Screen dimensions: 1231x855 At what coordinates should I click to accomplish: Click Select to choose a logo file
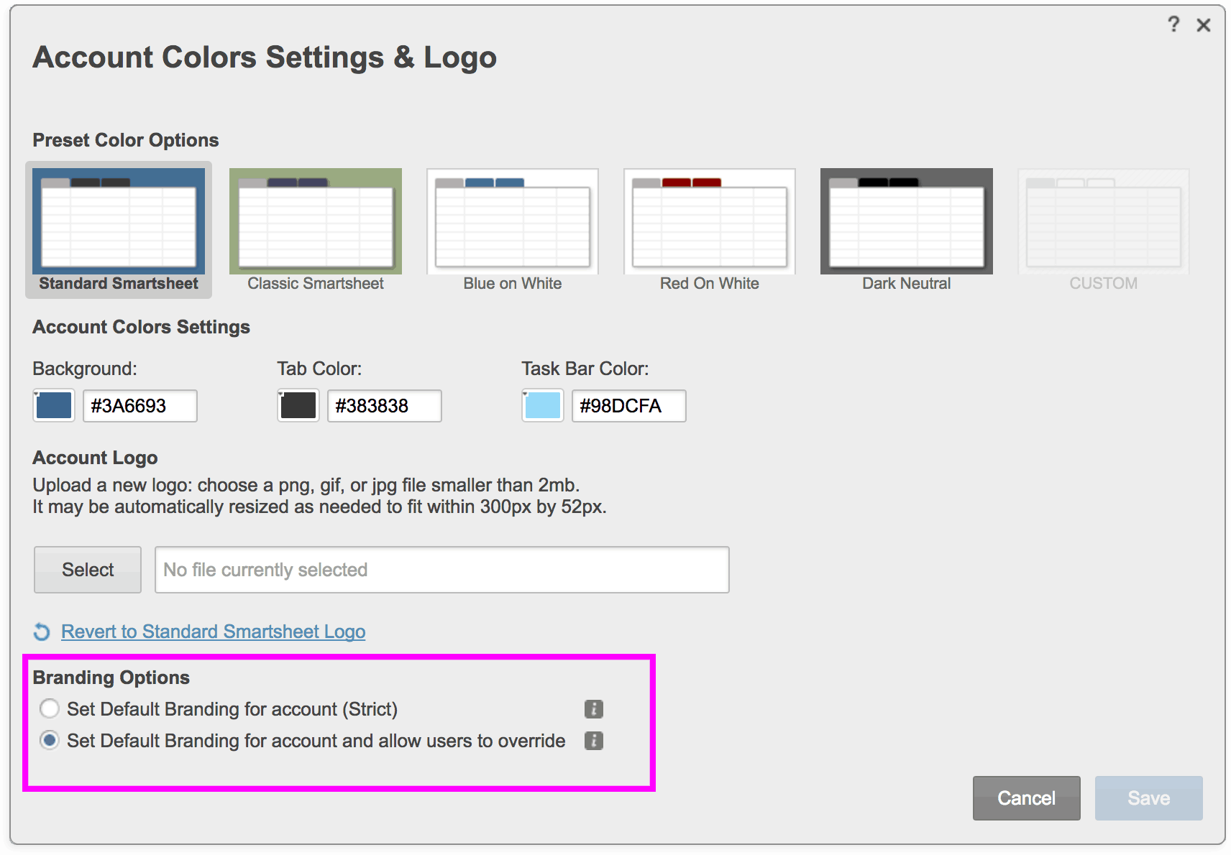pos(88,570)
